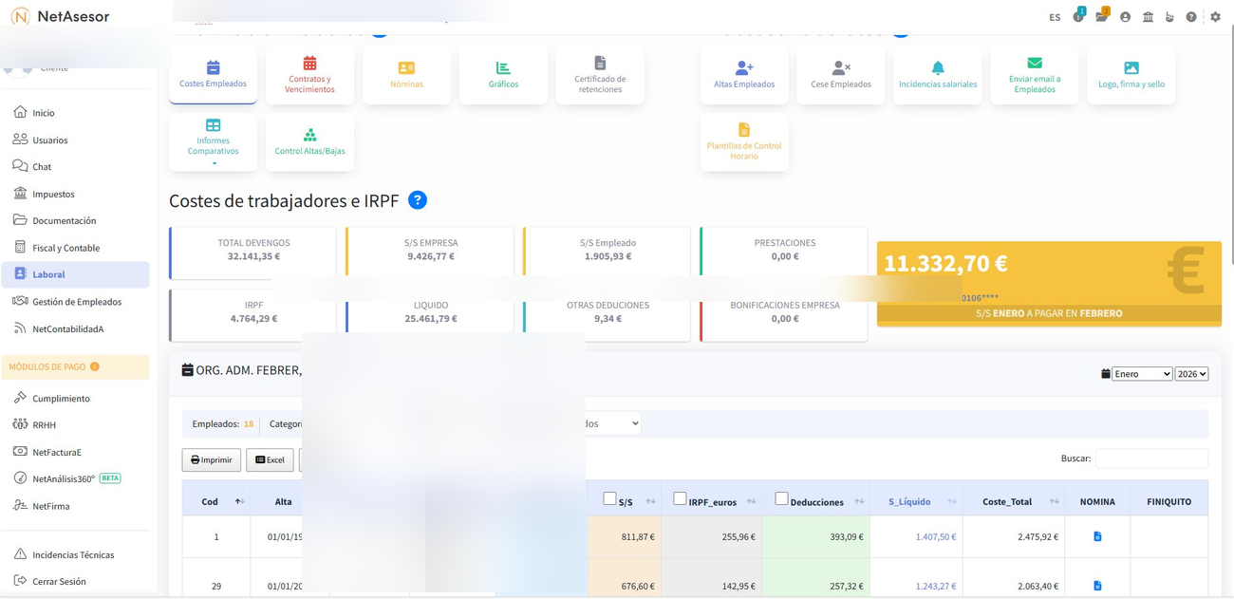Open the Gráficos chart tile
1234x599 pixels.
[x=503, y=75]
